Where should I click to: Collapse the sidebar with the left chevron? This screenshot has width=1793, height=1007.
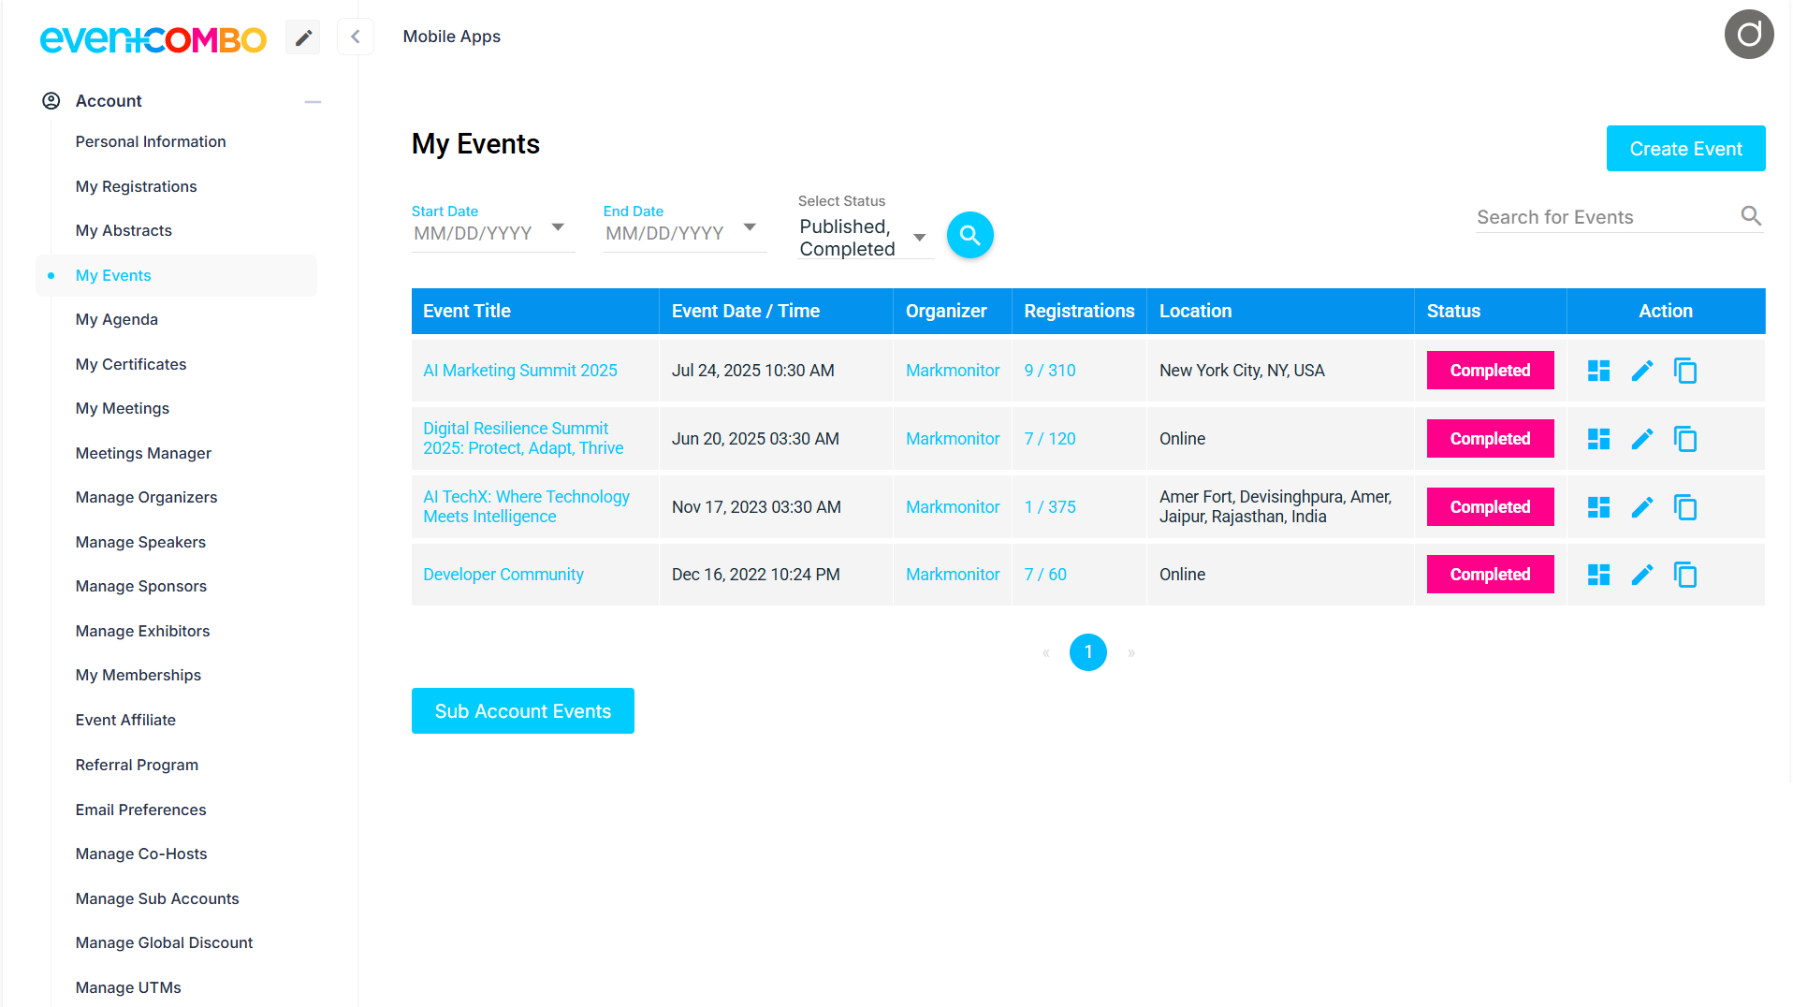355,37
